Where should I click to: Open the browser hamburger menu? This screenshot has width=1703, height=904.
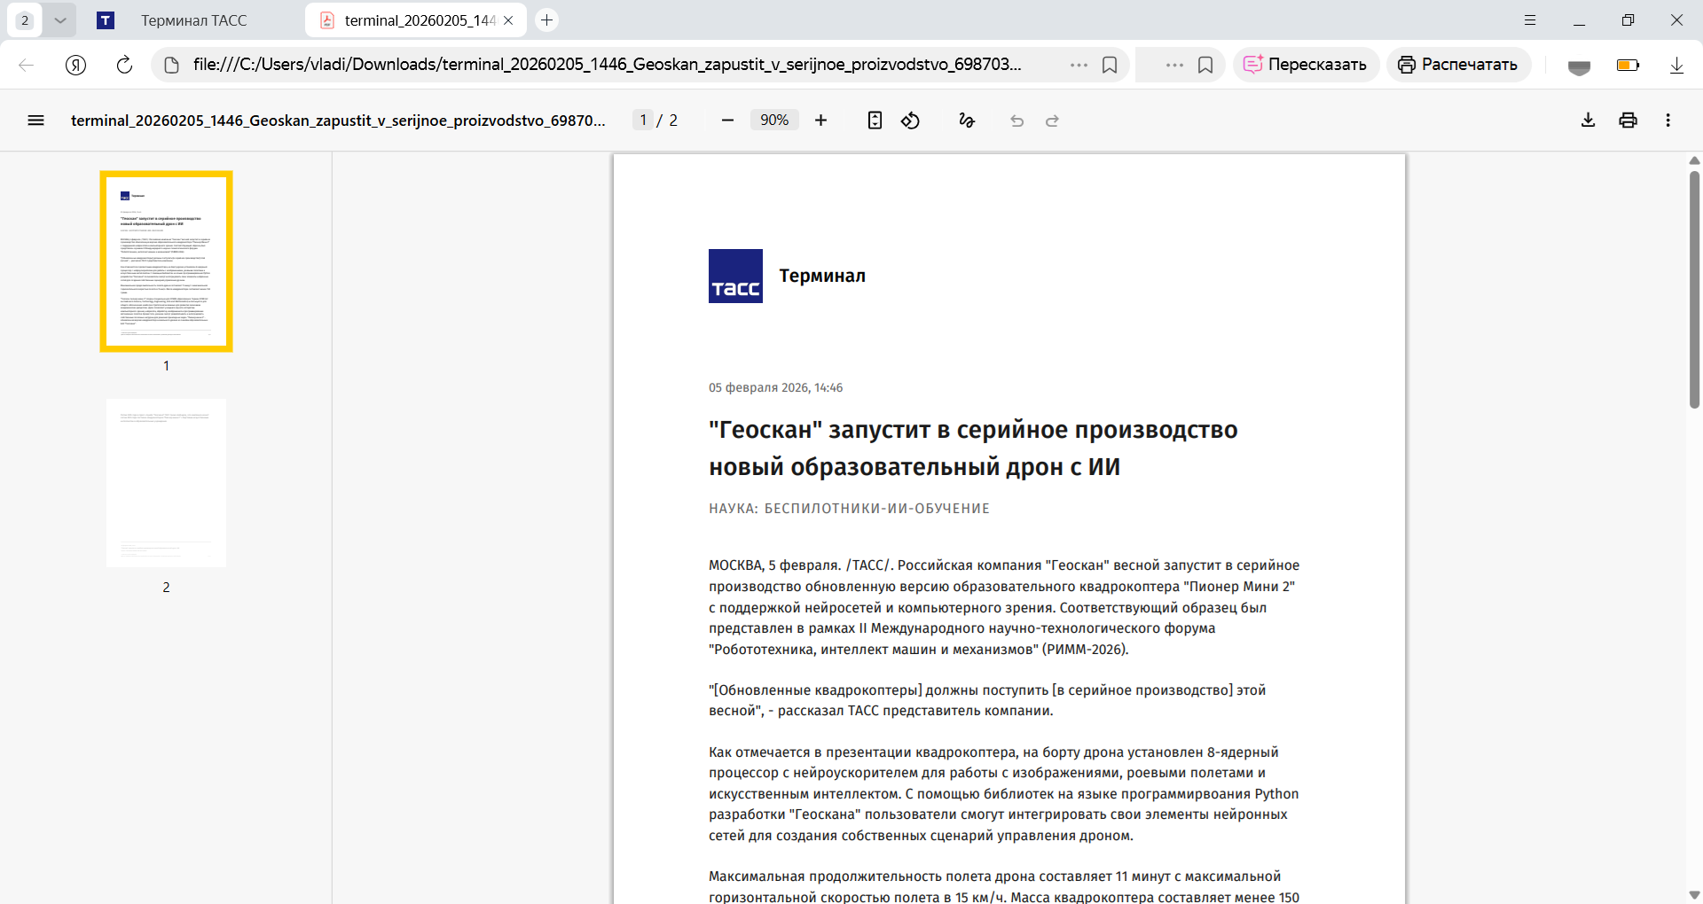1530,19
